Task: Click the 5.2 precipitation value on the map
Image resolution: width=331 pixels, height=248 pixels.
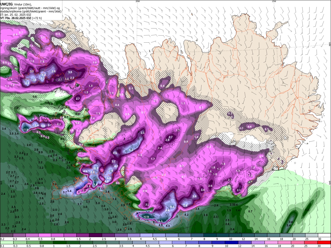Action: (27, 83)
